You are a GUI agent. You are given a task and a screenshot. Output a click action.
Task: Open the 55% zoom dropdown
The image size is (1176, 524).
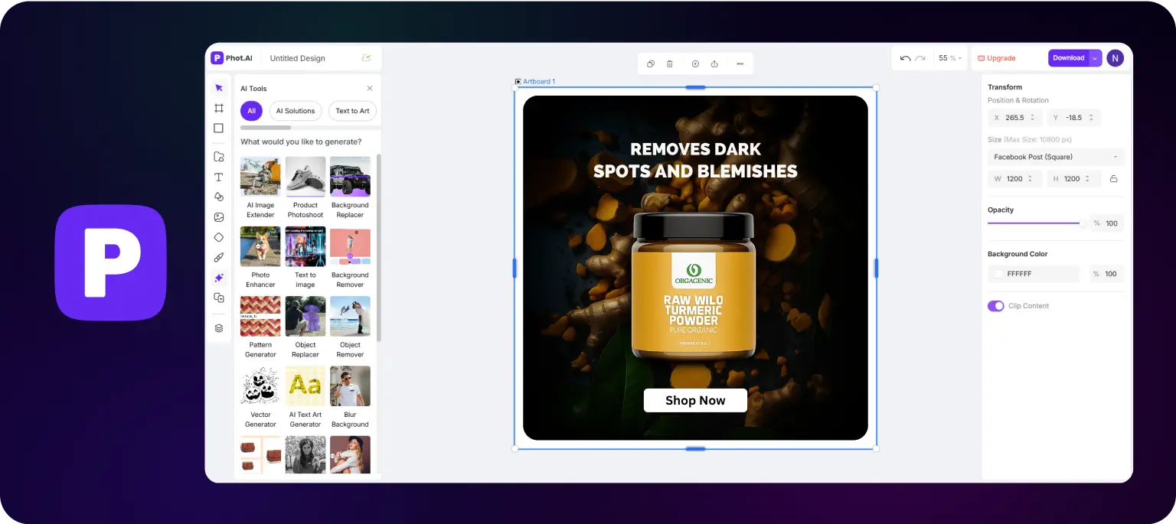click(950, 58)
